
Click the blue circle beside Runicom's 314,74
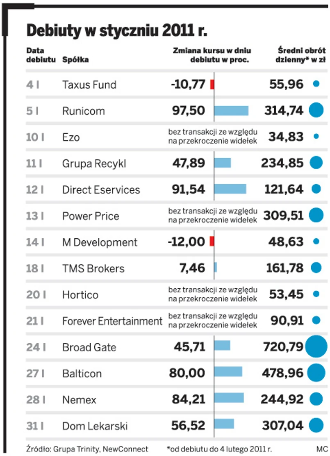[x=316, y=110]
